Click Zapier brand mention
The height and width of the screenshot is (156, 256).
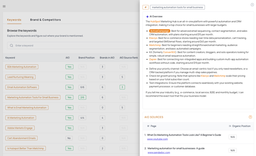pos(153,59)
